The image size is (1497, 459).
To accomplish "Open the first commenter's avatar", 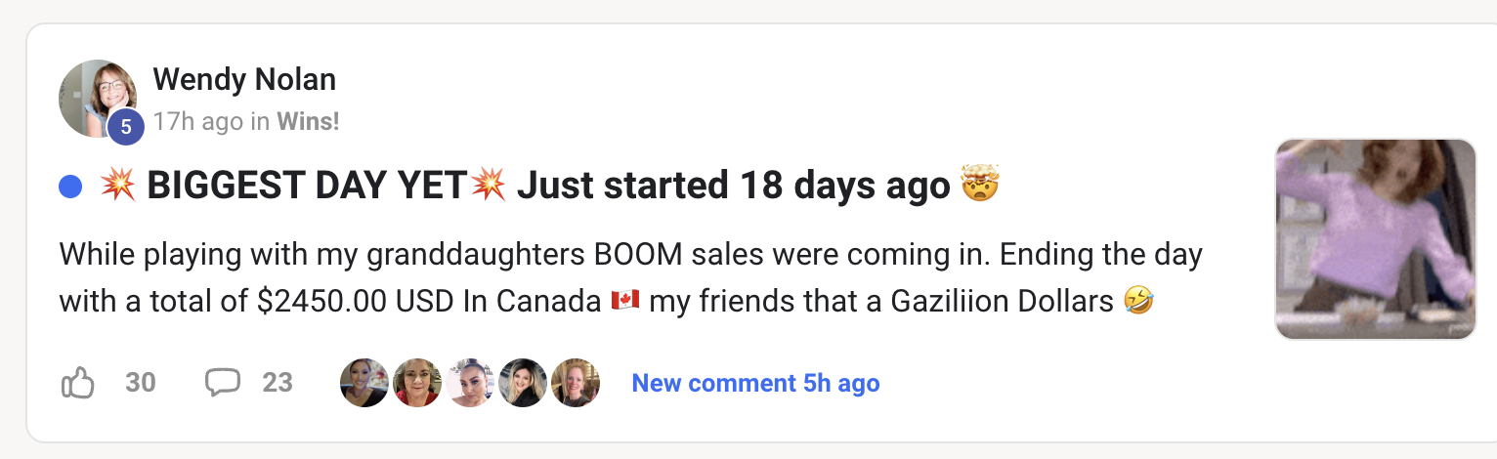I will pos(364,383).
